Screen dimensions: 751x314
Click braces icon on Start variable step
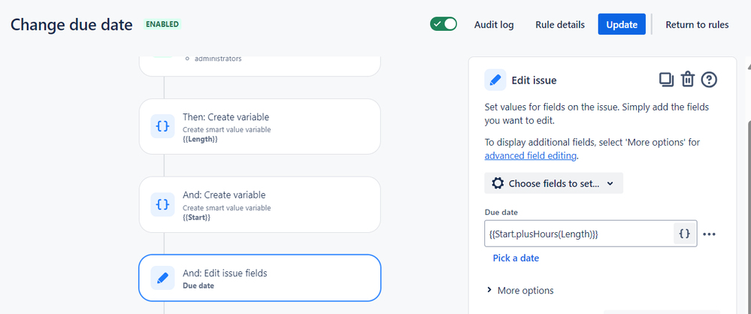pyautogui.click(x=163, y=204)
